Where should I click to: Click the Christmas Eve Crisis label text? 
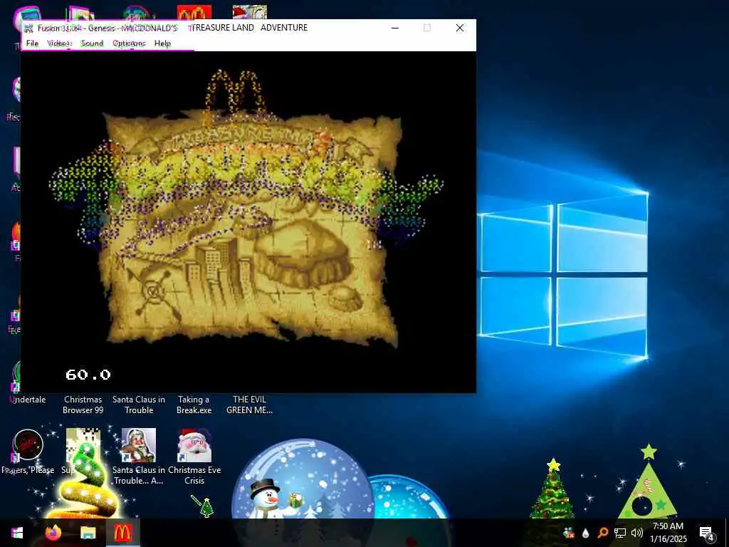[194, 475]
